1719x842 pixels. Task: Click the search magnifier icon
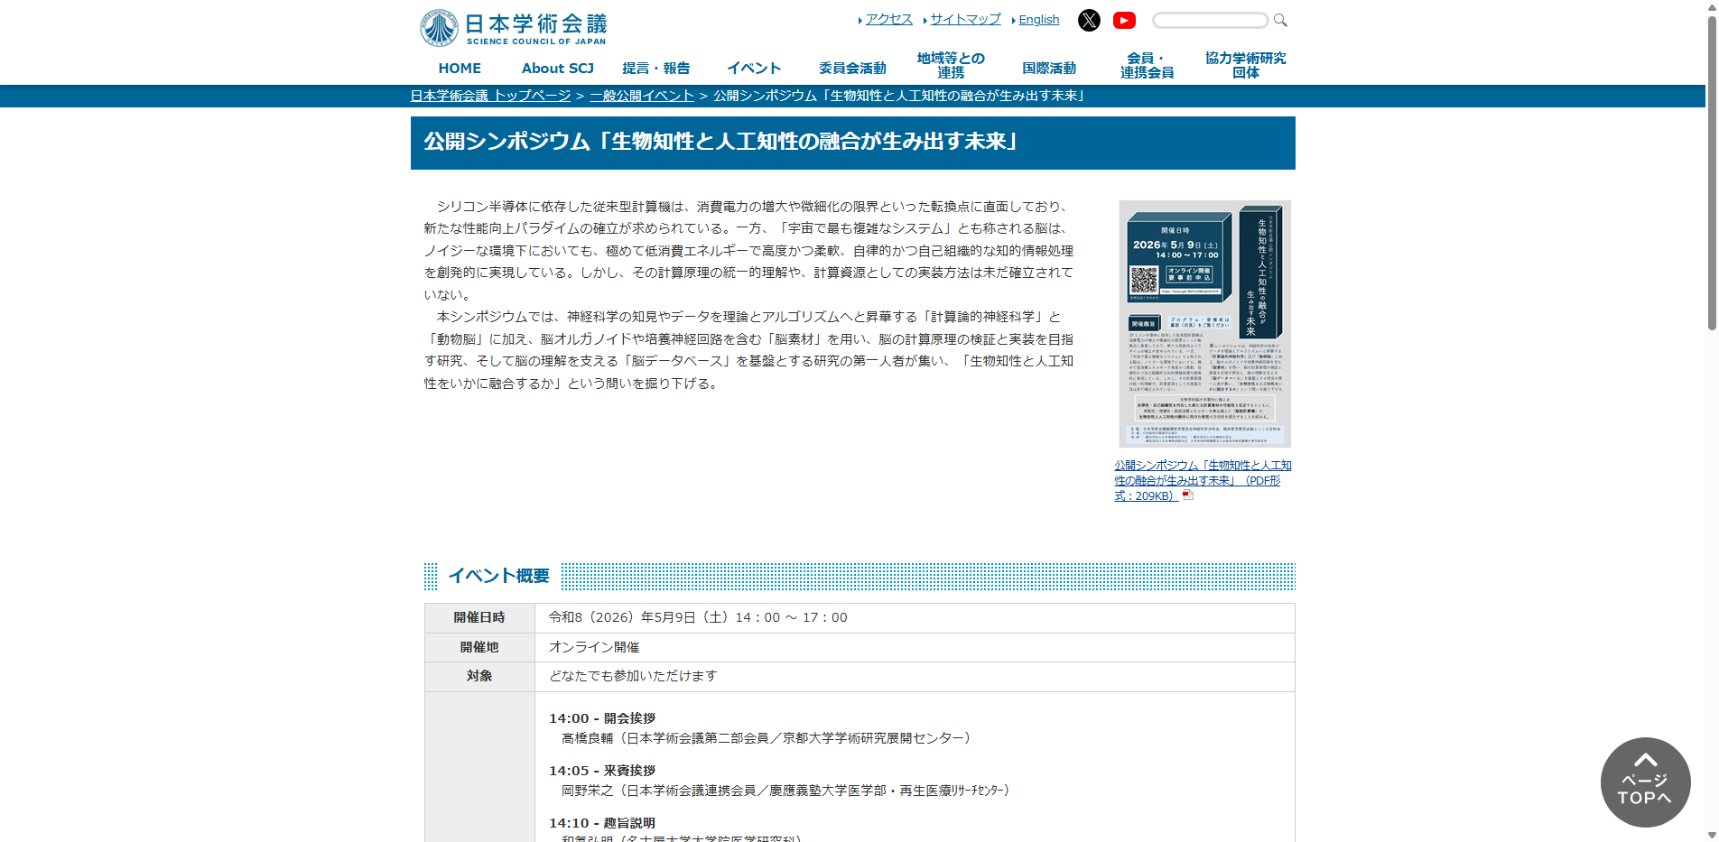tap(1280, 20)
